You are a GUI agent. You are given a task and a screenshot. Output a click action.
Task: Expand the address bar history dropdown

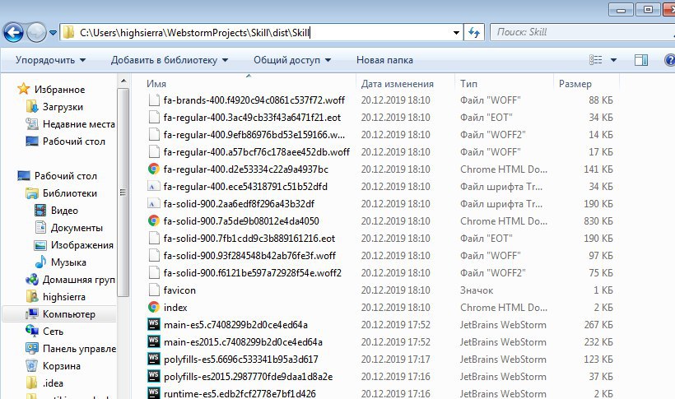click(456, 33)
